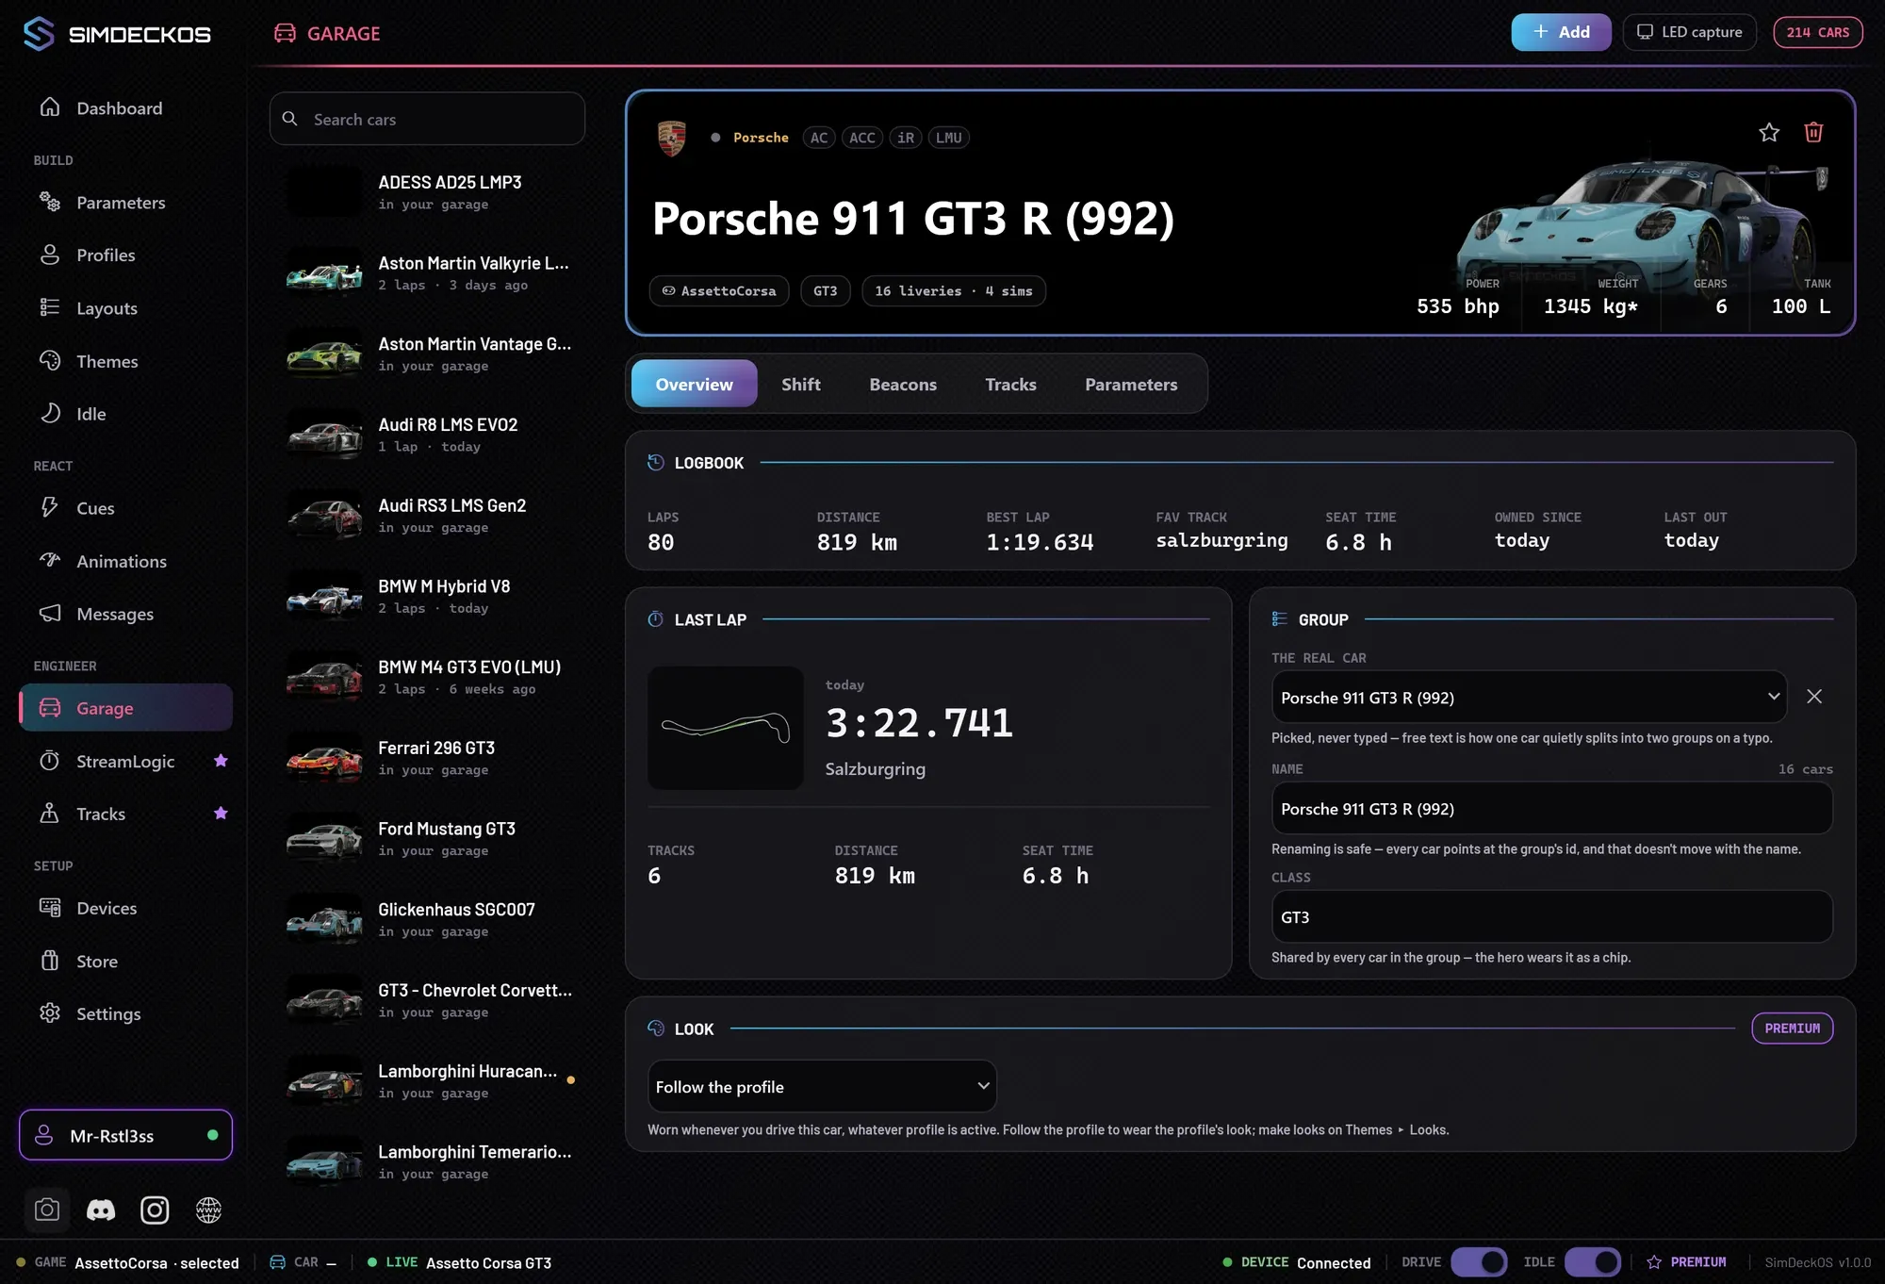This screenshot has height=1284, width=1885.
Task: Open the Messages sidebar page
Action: (x=125, y=614)
